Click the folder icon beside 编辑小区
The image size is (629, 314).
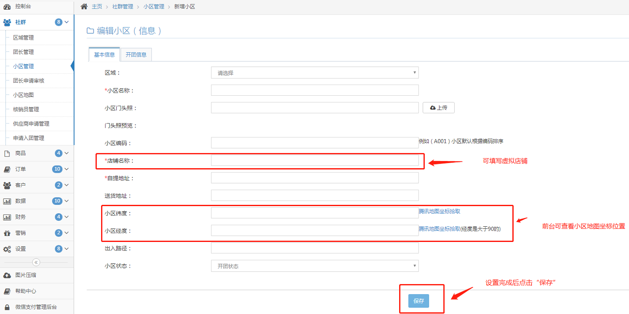(x=90, y=31)
